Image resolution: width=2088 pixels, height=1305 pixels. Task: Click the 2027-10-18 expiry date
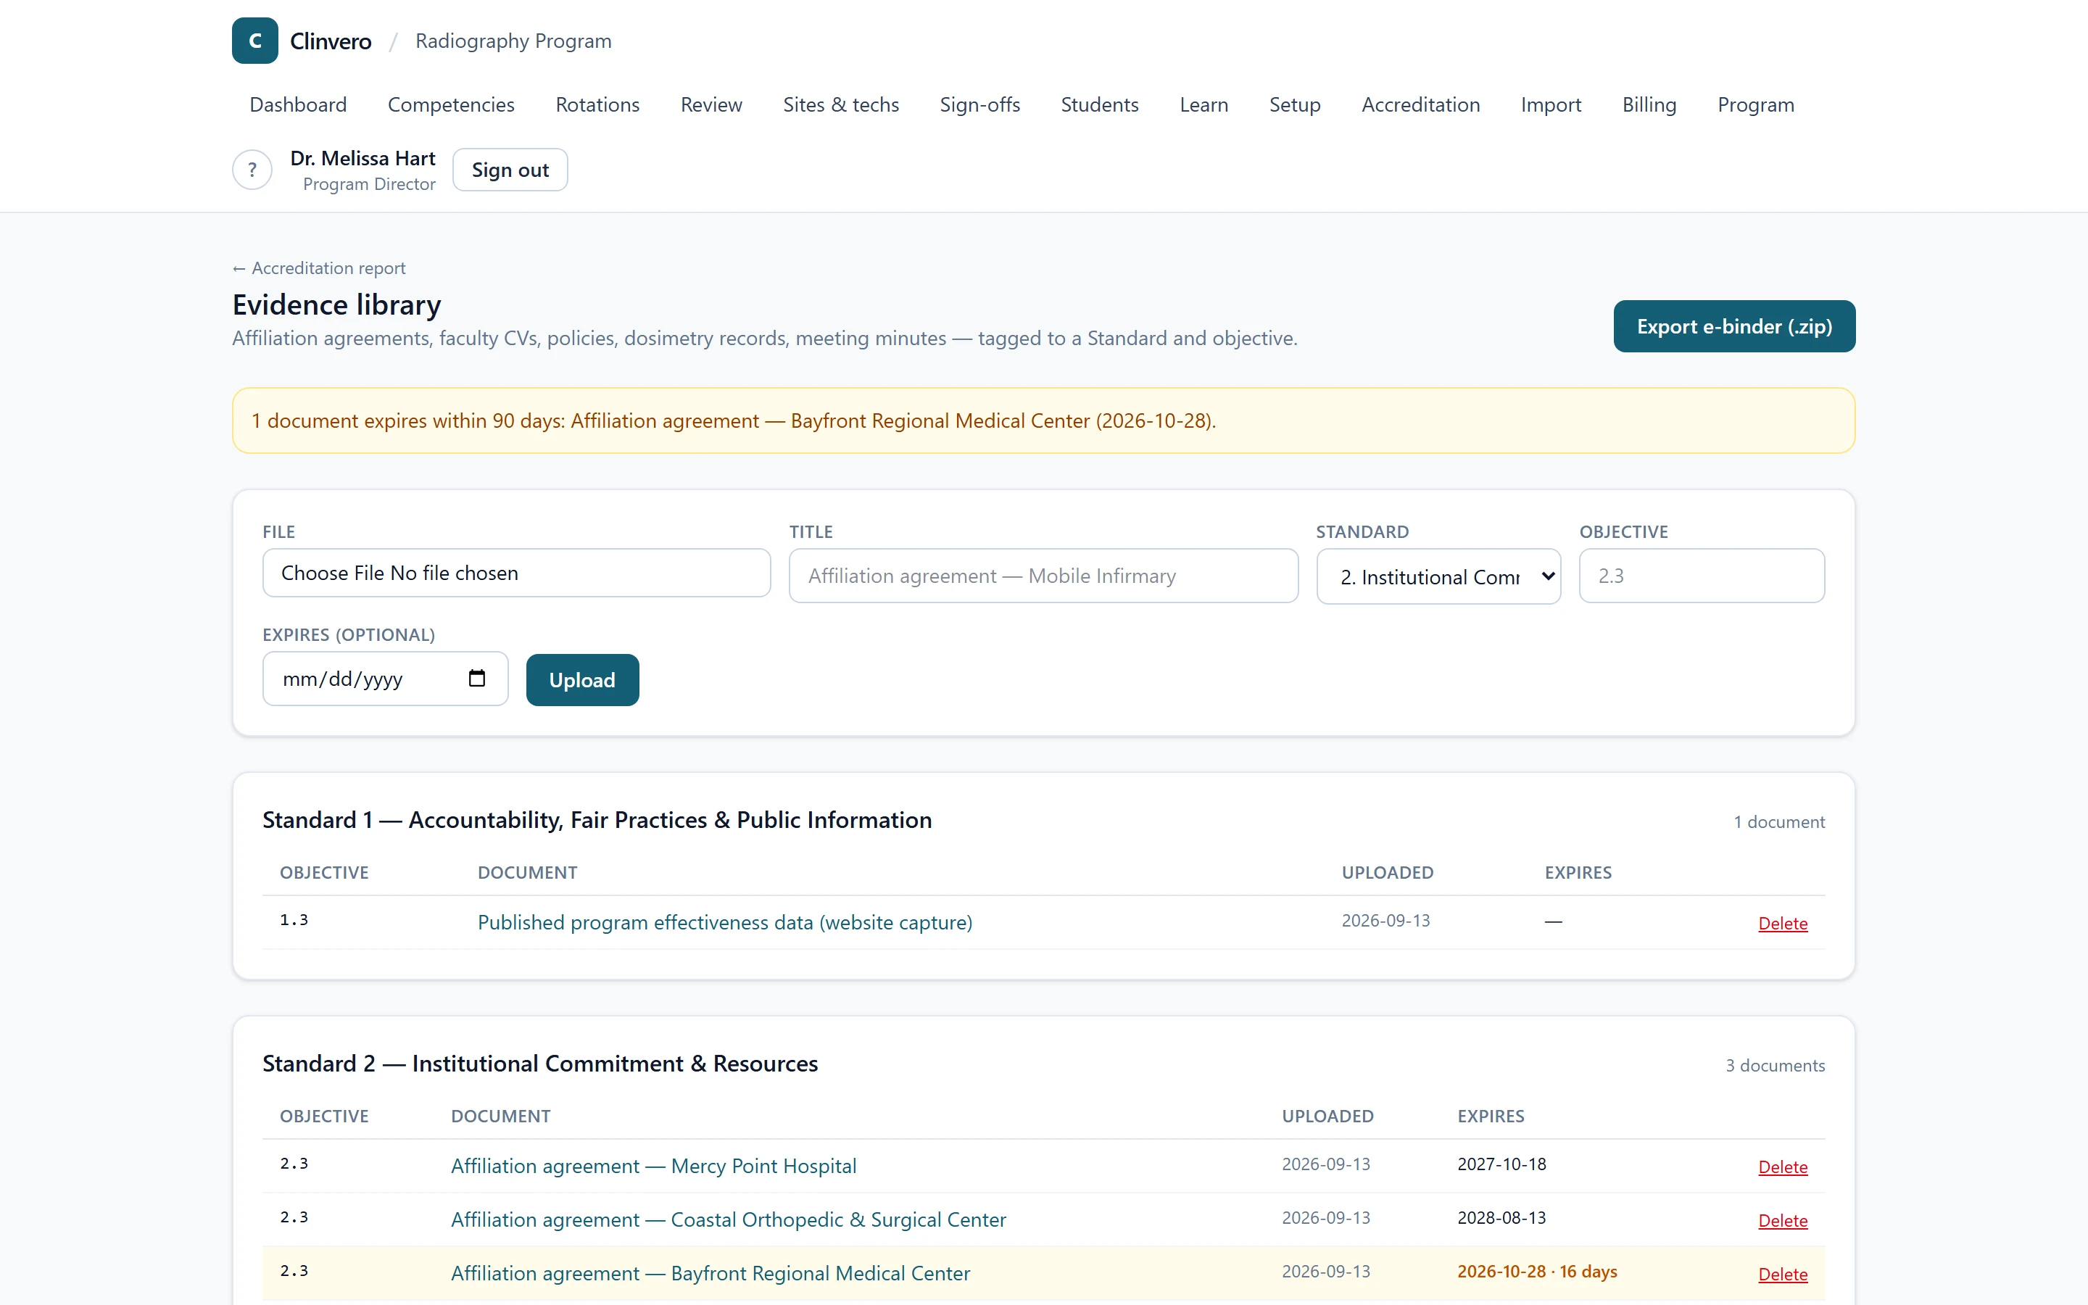tap(1501, 1164)
